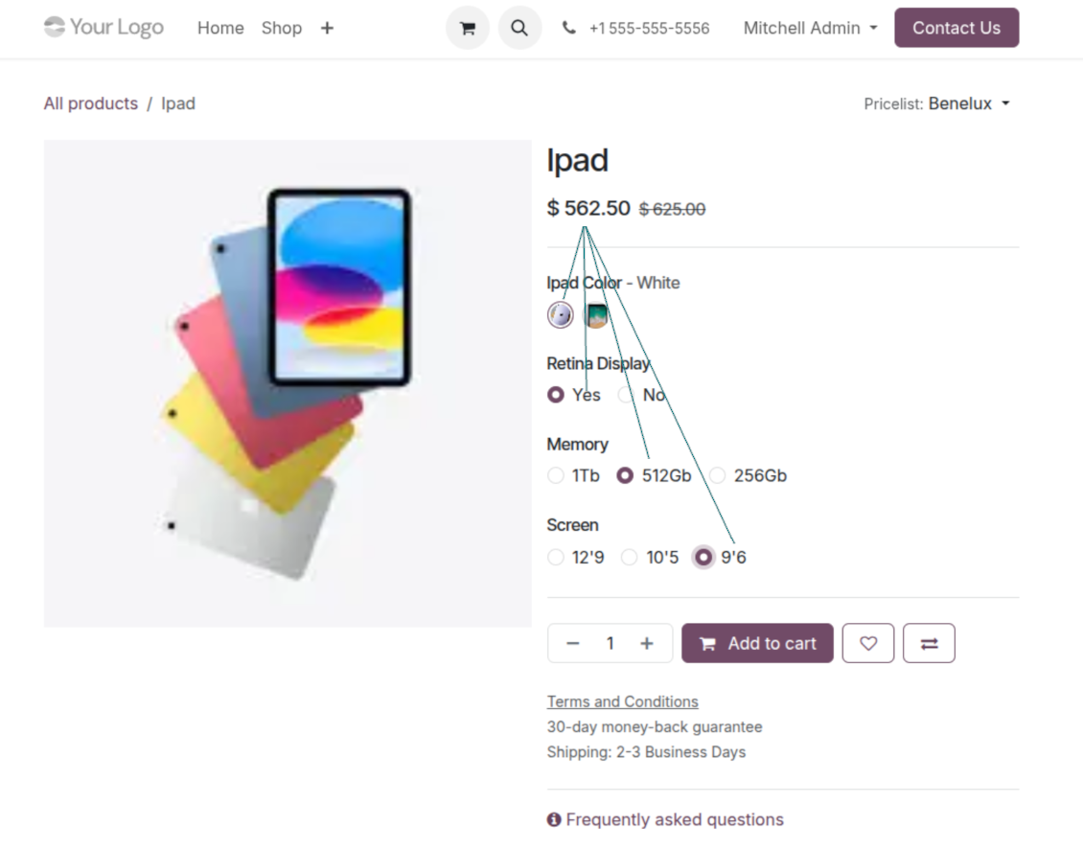Choose 1Tb memory option
Viewport: 1083px width, 850px height.
tap(556, 475)
